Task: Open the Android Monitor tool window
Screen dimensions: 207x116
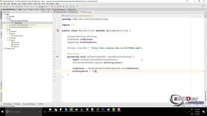Action: tap(29, 104)
